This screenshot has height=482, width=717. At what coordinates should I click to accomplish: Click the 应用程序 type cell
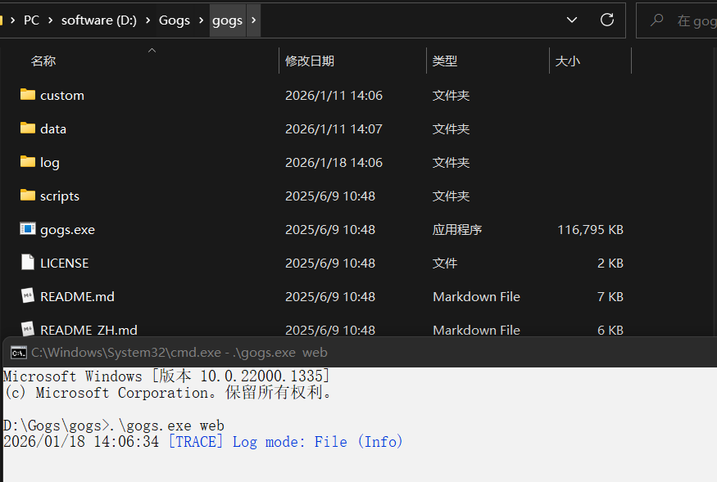click(x=457, y=229)
